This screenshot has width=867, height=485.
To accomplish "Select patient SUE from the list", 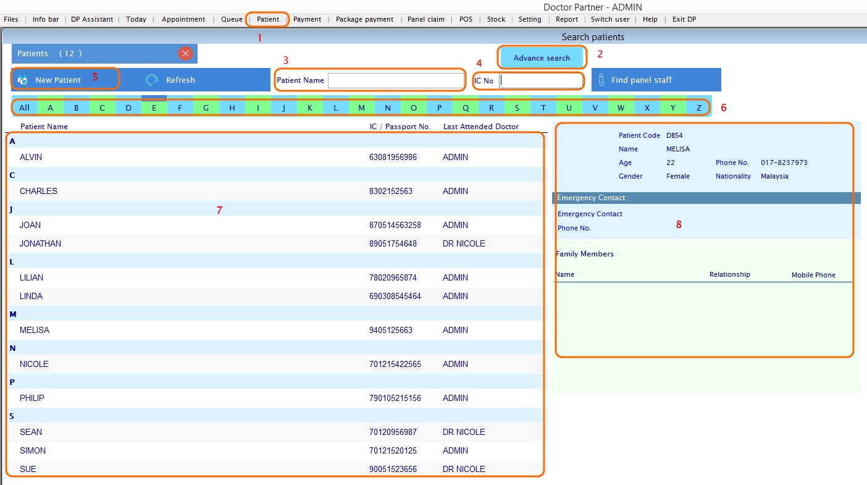I will pos(28,469).
